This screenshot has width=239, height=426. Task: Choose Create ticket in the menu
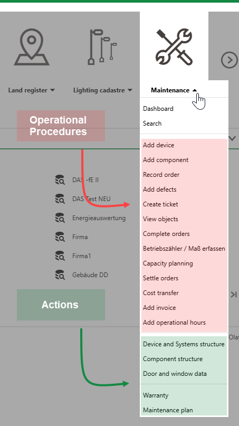160,204
